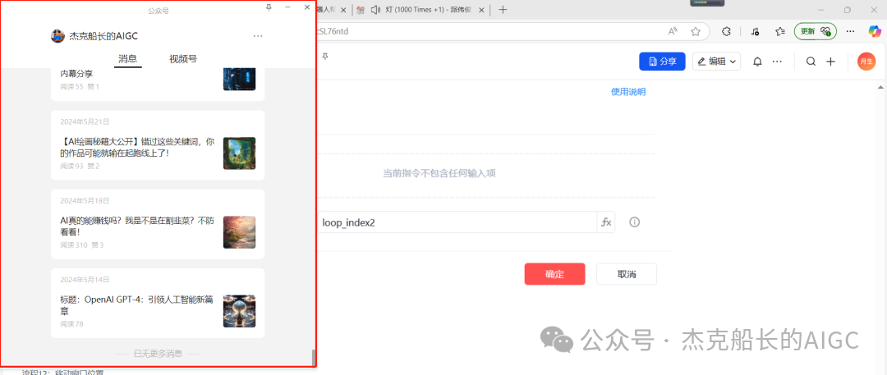Open the article dated 2024年5月21日 about AI绘画秘籍

(x=158, y=145)
